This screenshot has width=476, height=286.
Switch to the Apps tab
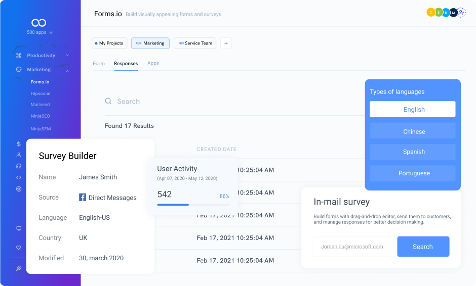153,63
